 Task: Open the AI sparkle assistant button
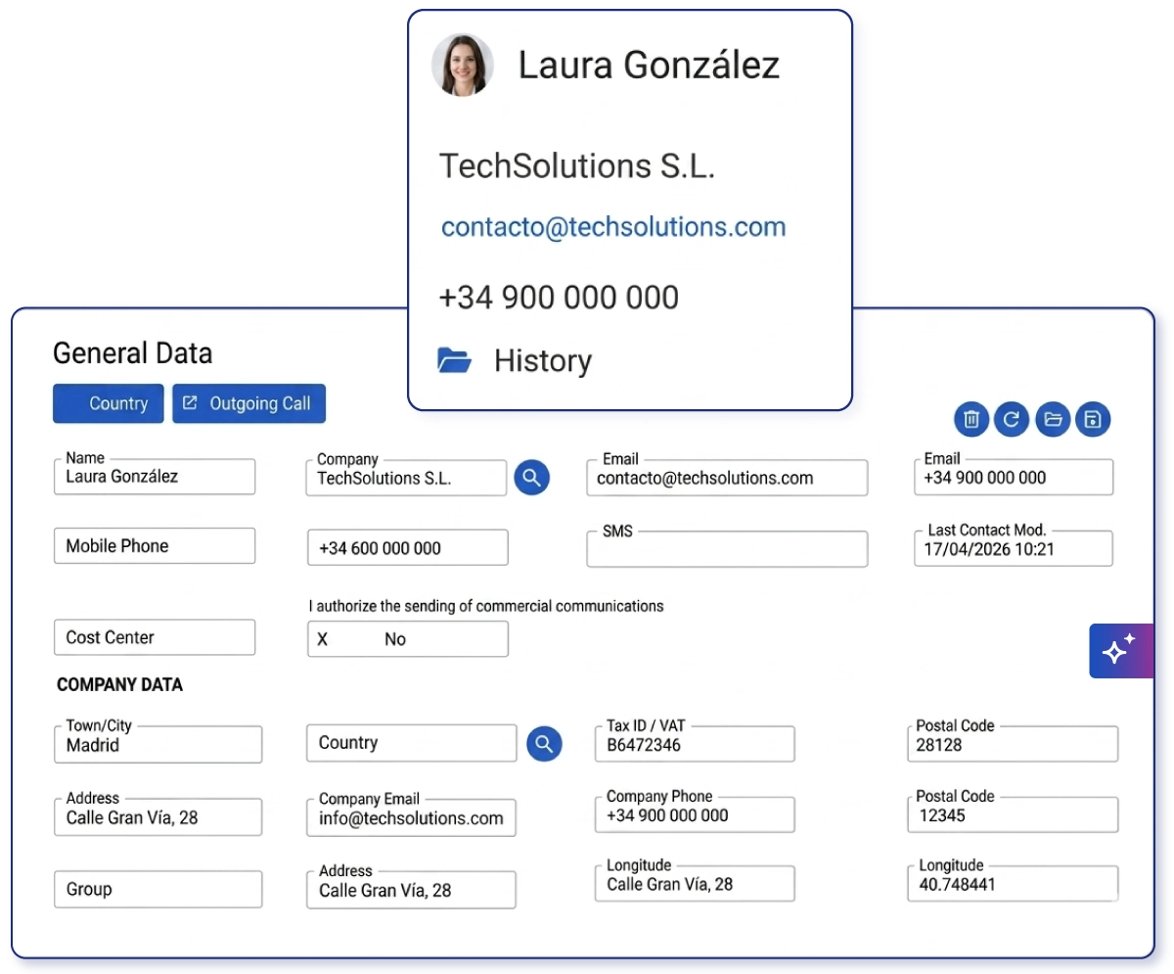(1121, 651)
